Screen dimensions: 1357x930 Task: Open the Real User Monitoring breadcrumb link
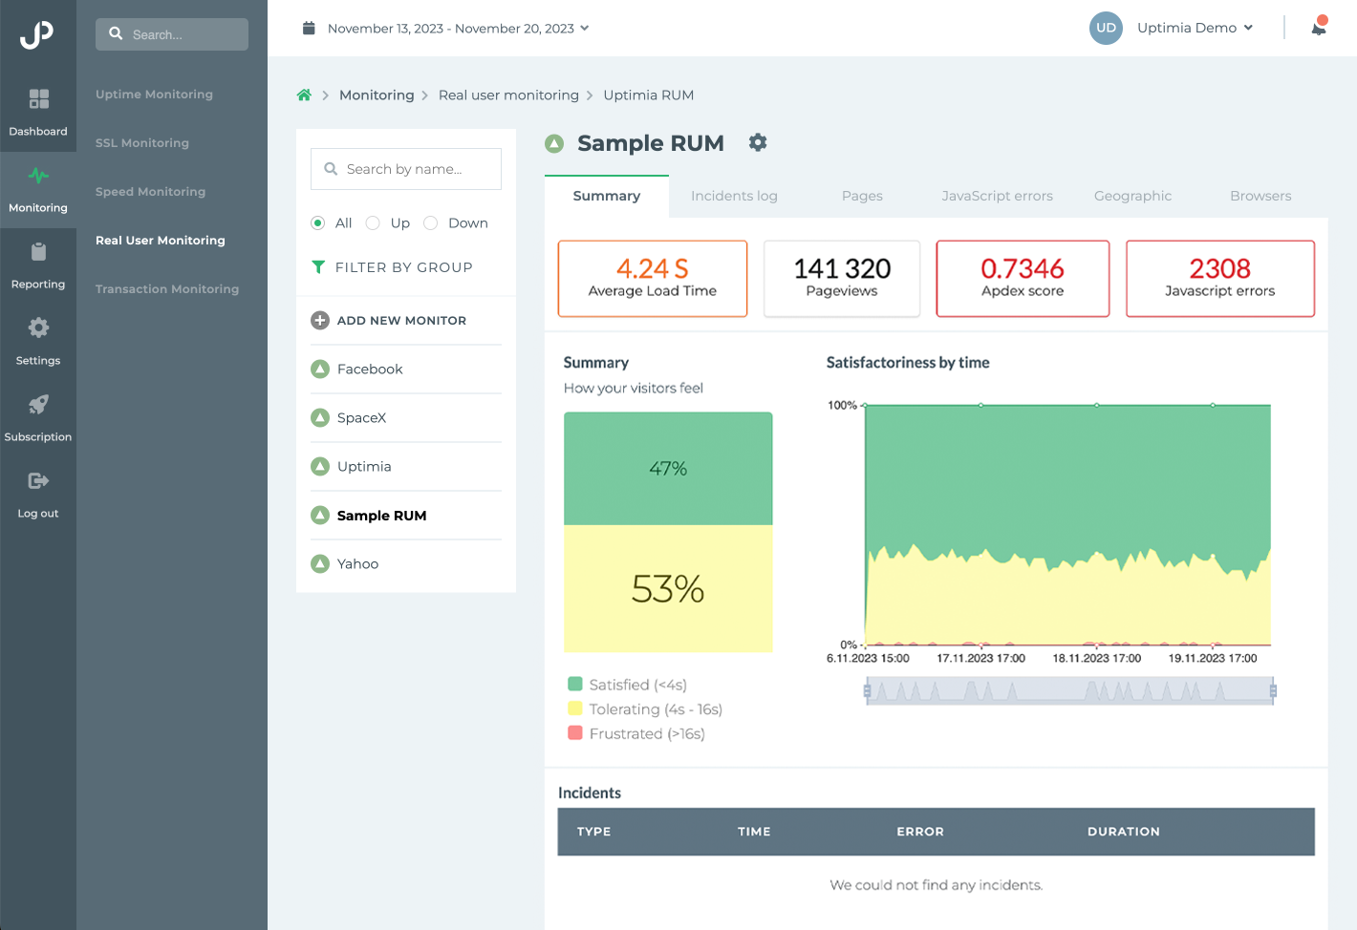click(508, 95)
